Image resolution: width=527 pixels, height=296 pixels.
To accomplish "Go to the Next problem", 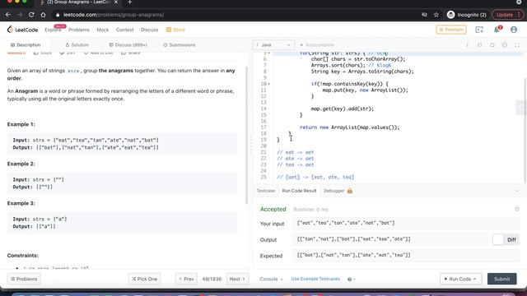I will click(x=237, y=280).
